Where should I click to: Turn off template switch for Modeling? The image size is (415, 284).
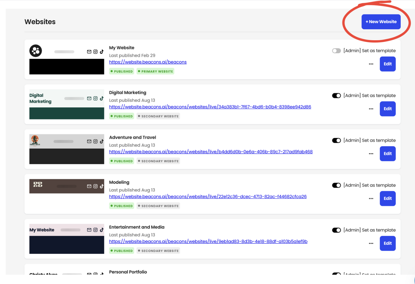tap(336, 185)
